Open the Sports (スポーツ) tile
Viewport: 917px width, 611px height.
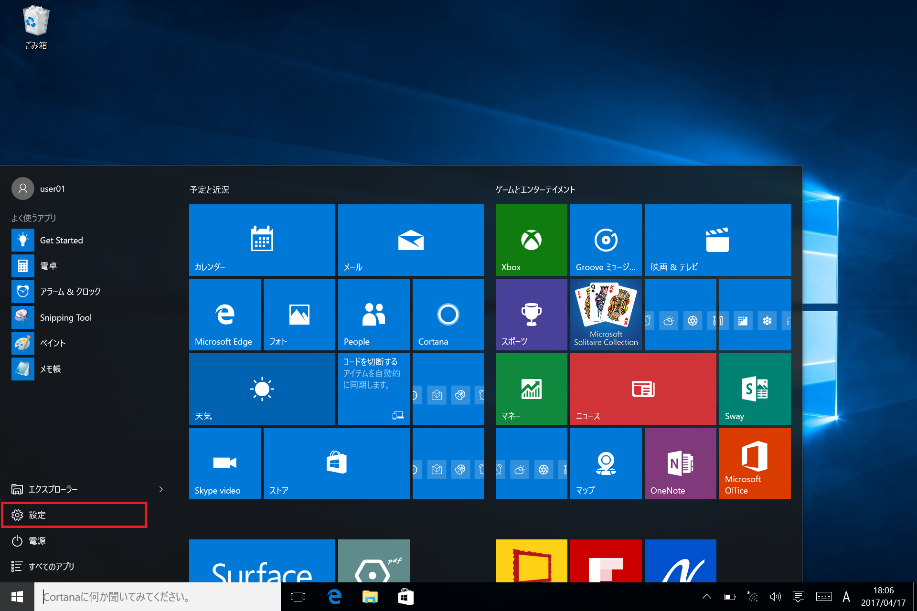(531, 314)
